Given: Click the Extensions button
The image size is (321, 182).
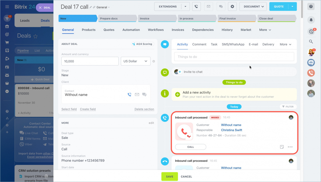Looking at the screenshot, I should 168,7.
